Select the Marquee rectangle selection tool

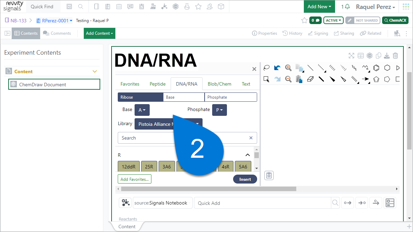click(266, 79)
